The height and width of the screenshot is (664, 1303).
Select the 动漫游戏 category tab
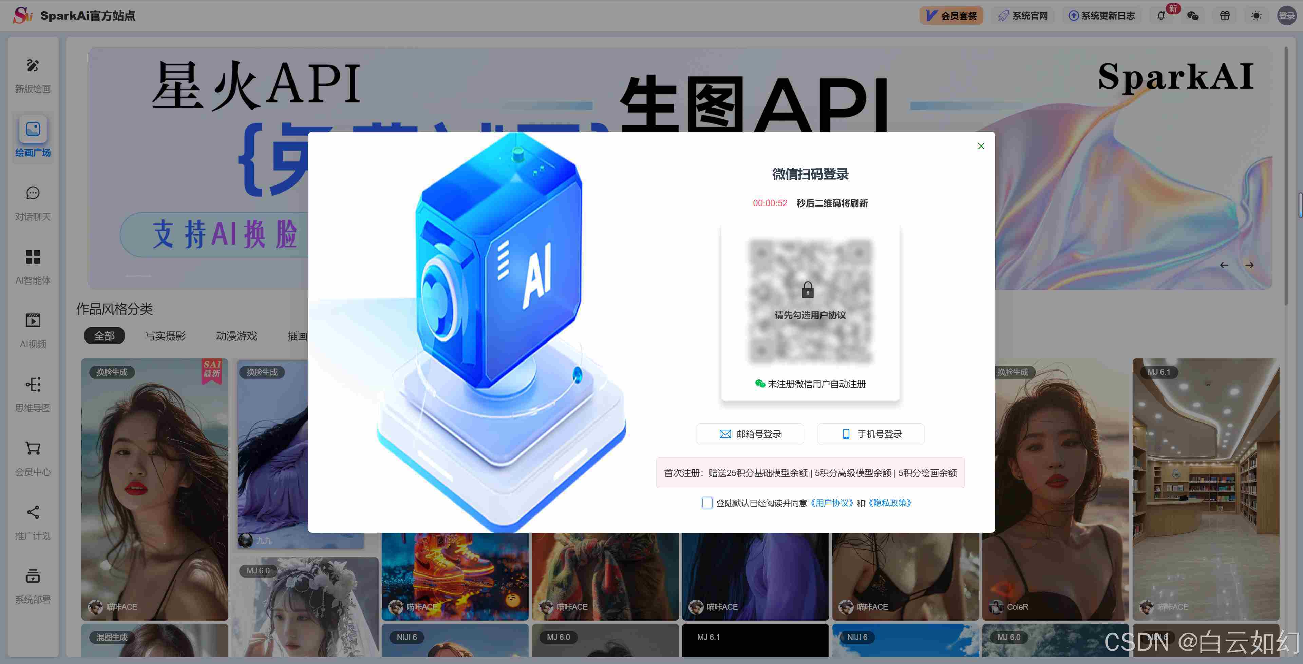[236, 336]
